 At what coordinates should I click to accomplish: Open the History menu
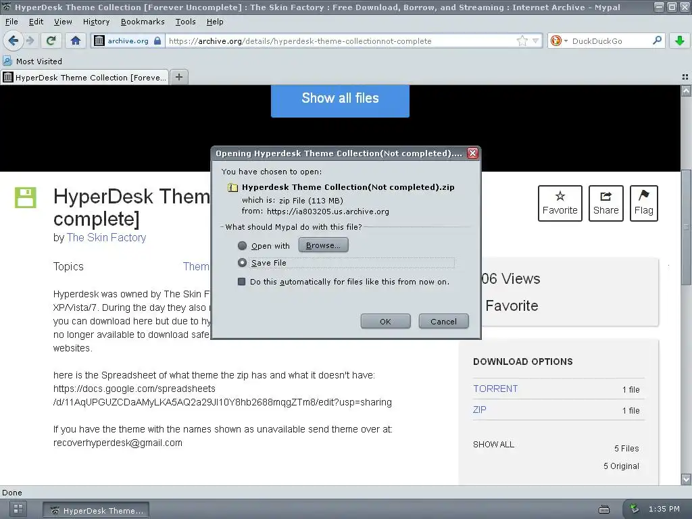pyautogui.click(x=96, y=22)
